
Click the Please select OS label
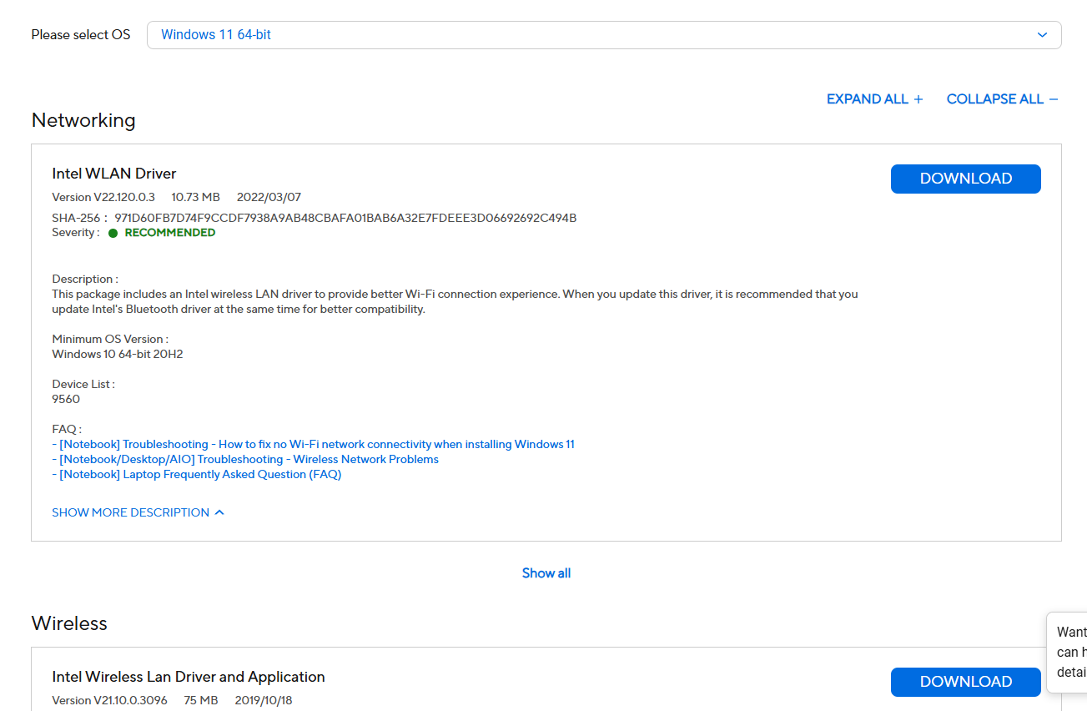[81, 35]
